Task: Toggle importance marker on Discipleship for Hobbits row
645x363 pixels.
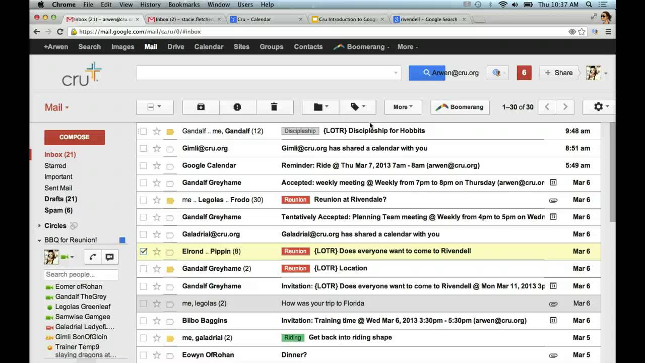Action: 170,132
